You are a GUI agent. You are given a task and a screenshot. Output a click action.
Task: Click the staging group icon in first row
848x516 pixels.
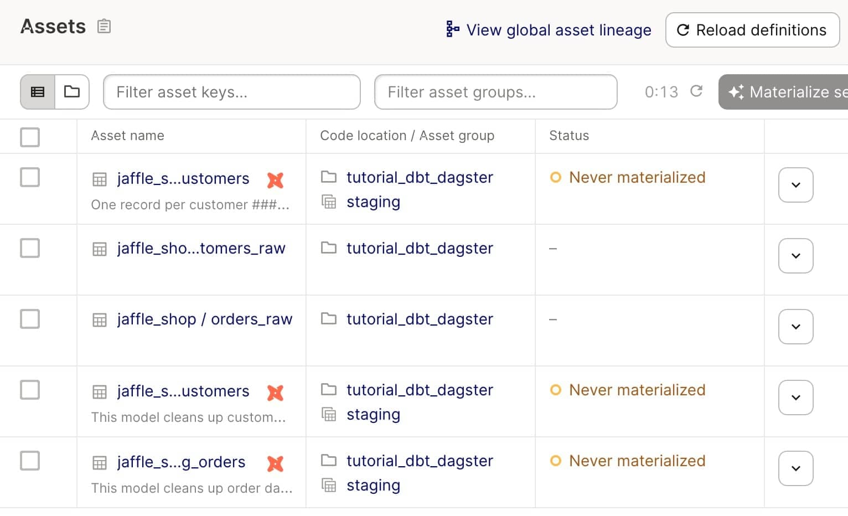pyautogui.click(x=329, y=202)
